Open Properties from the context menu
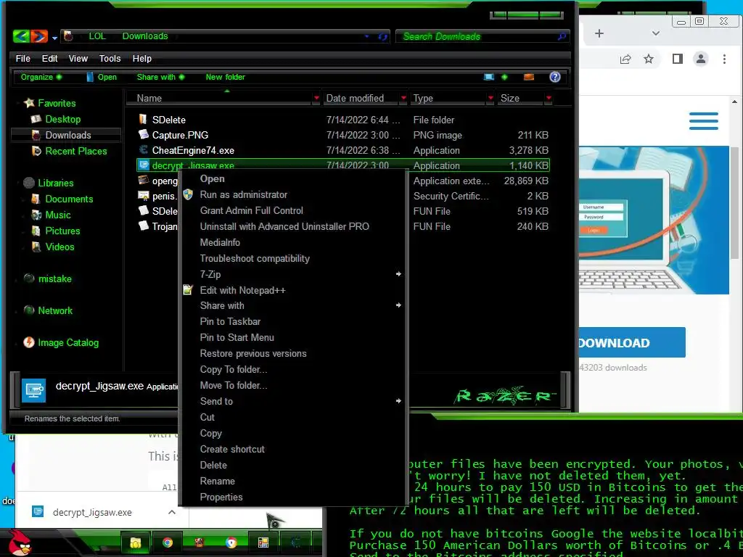This screenshot has height=557, width=743. [x=221, y=497]
